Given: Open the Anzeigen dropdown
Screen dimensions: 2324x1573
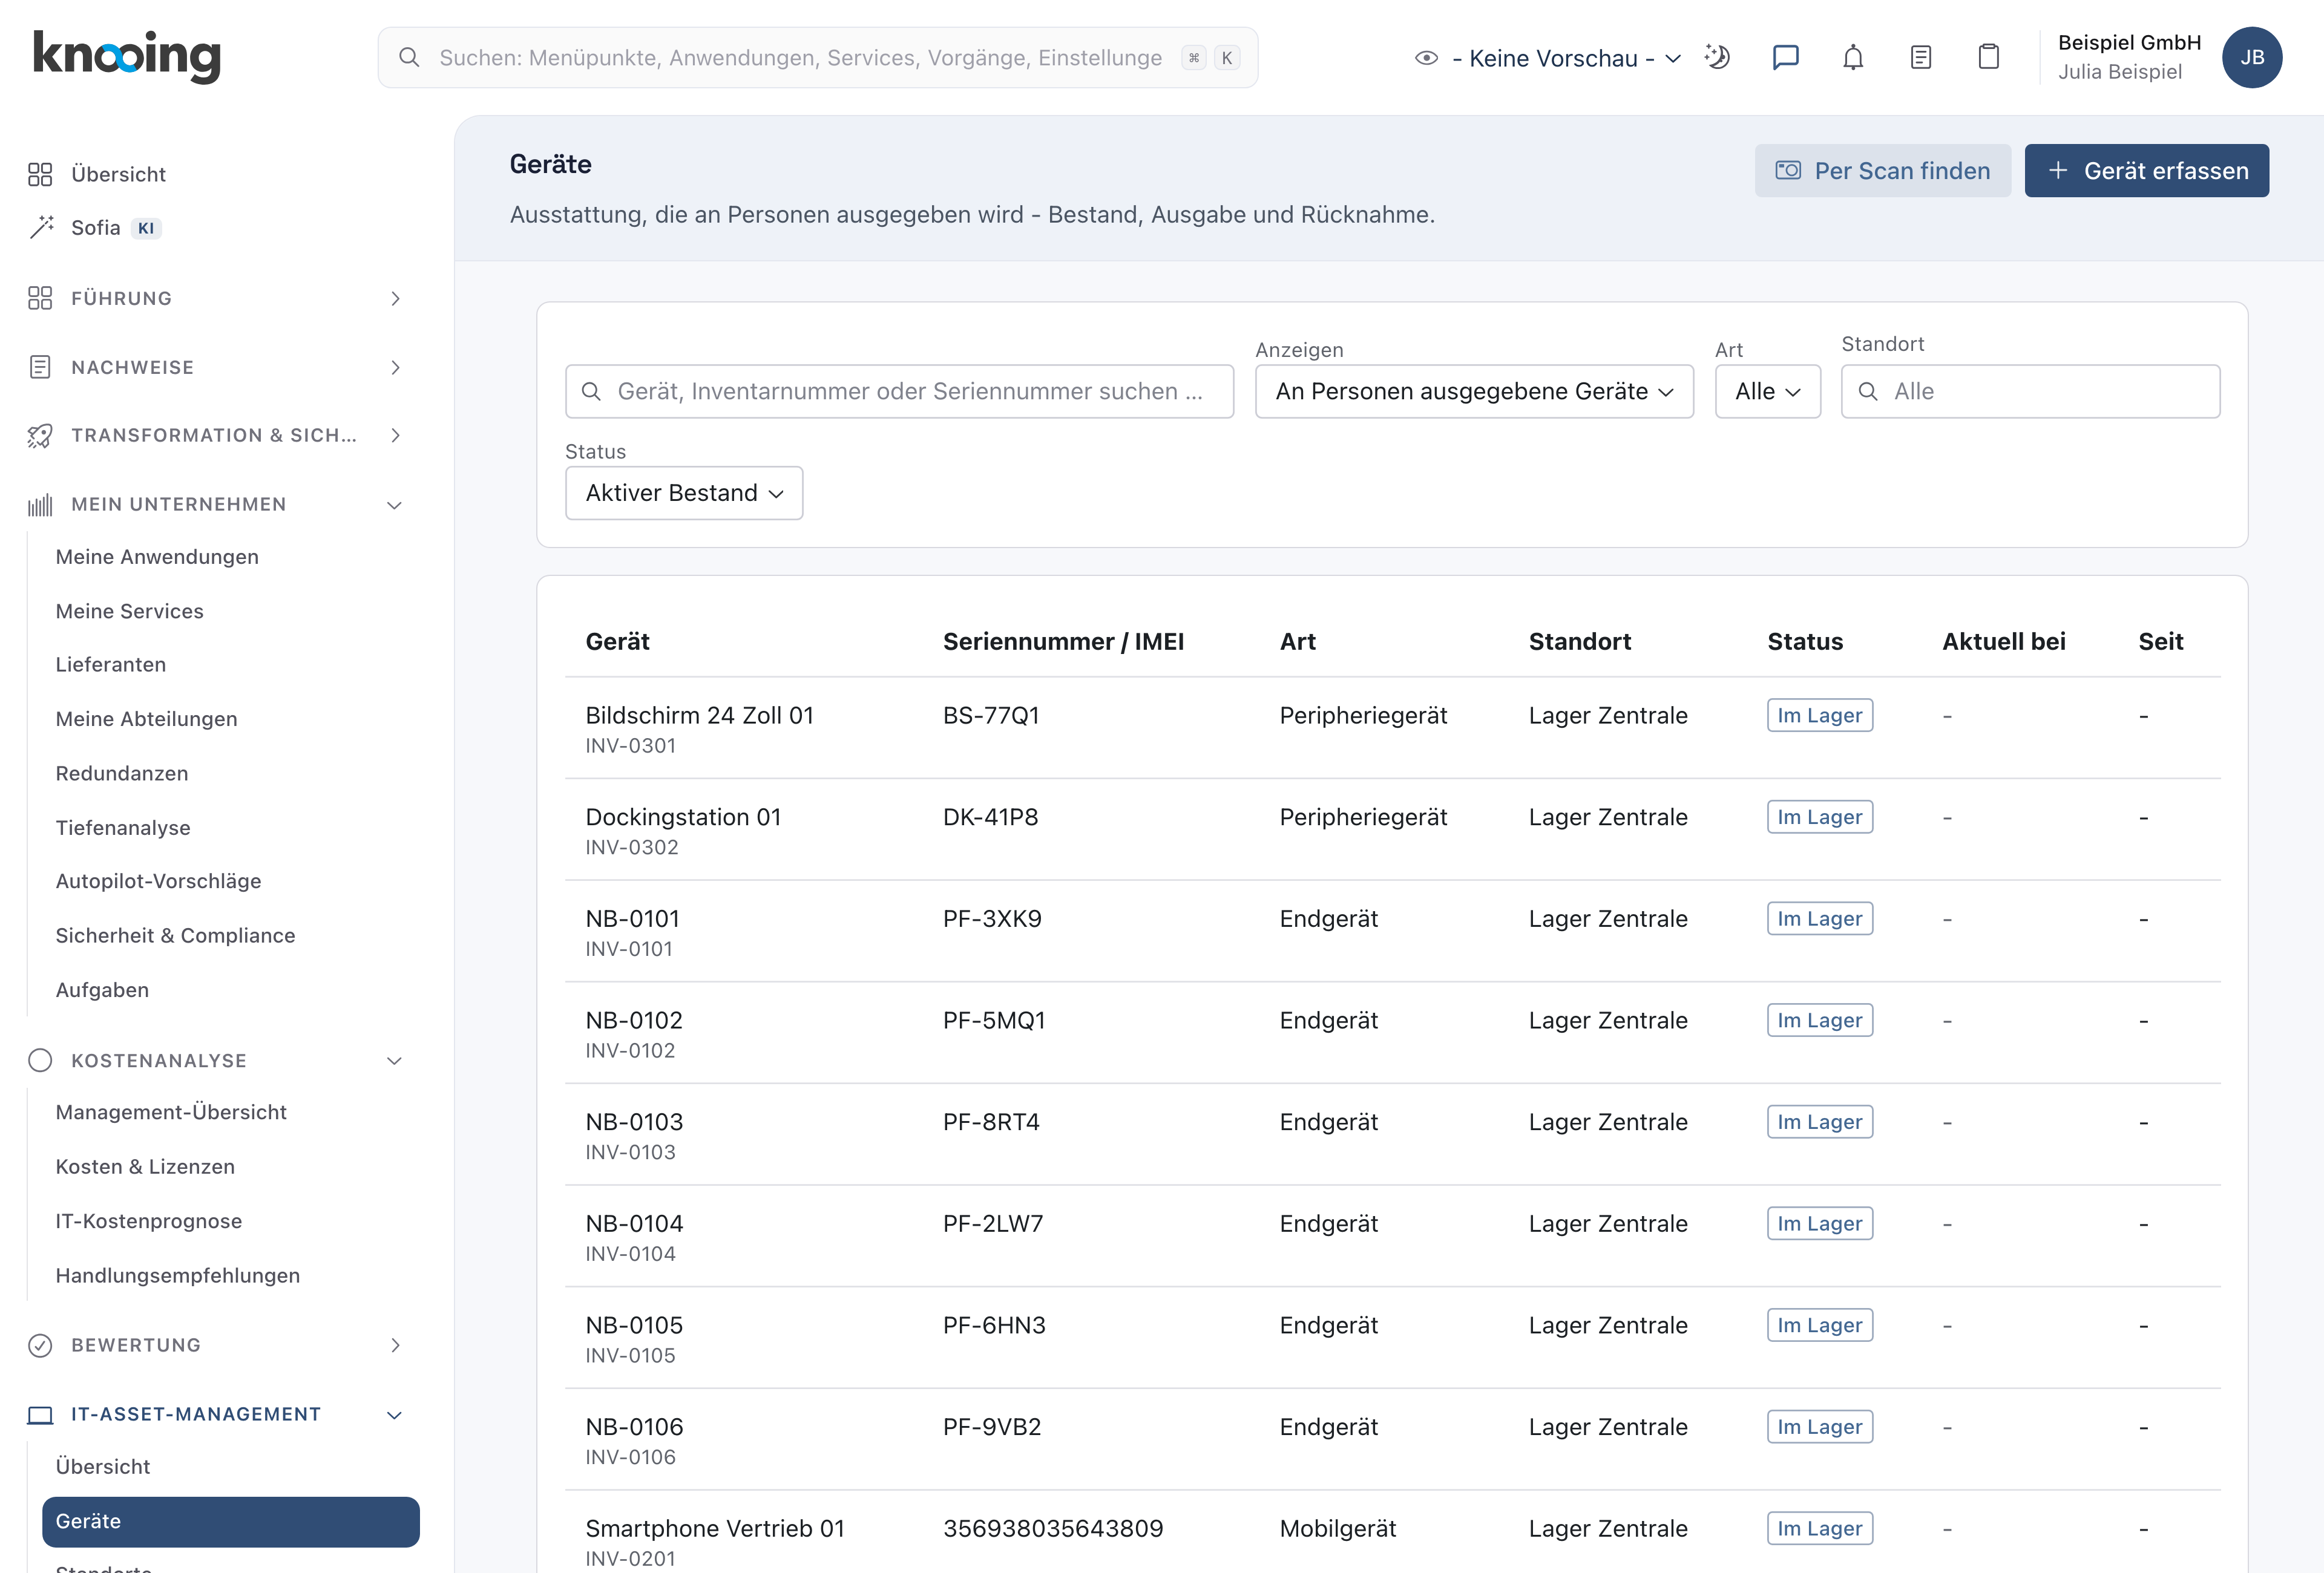Looking at the screenshot, I should coord(1474,391).
